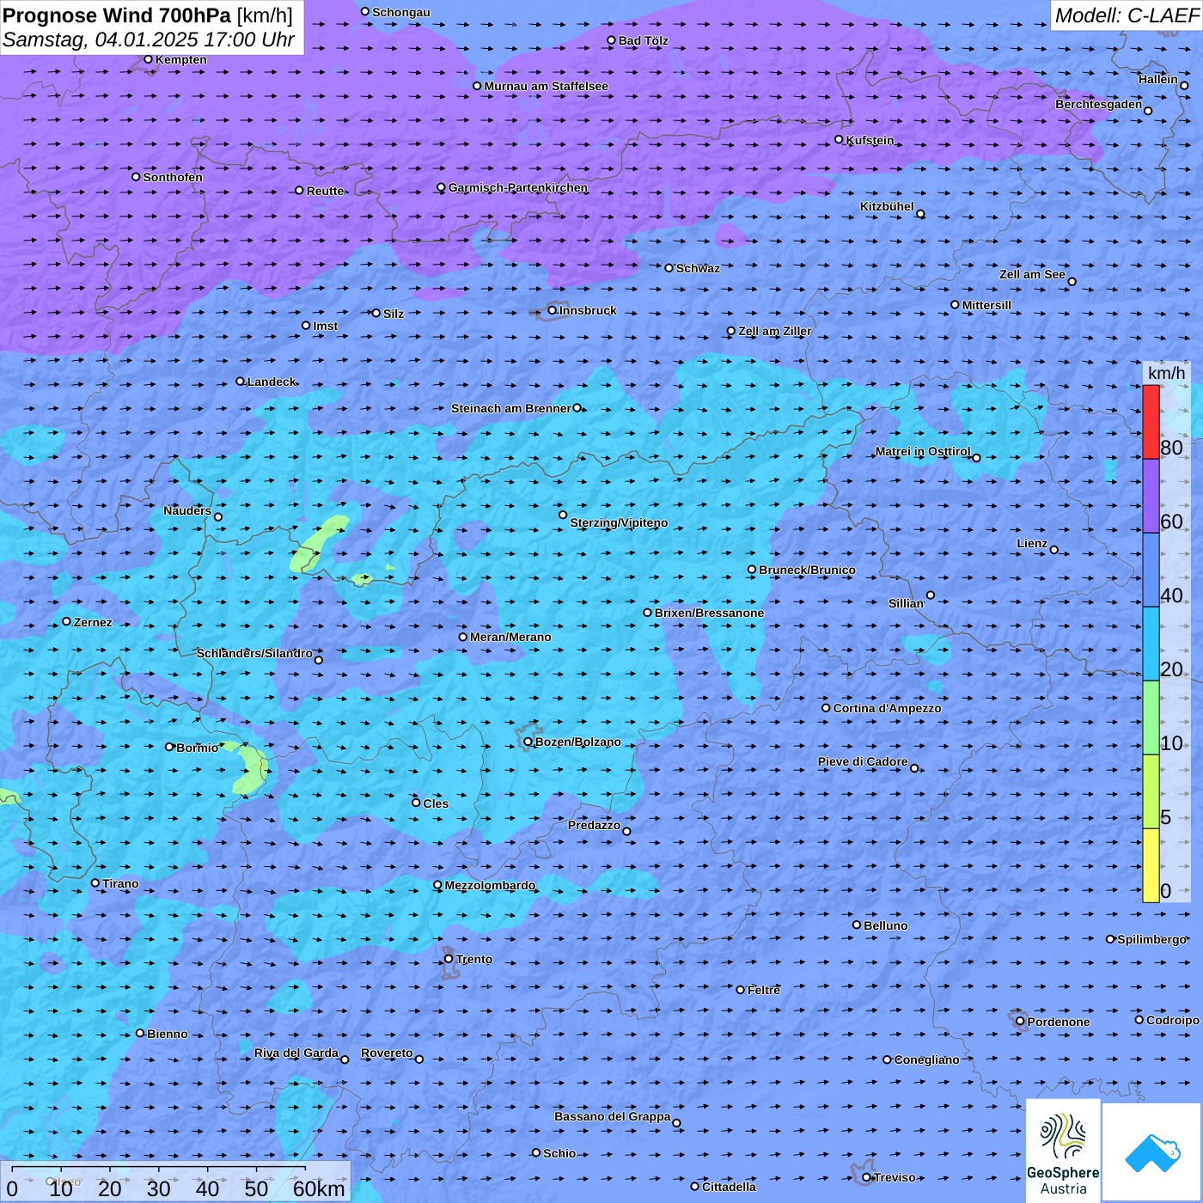1203x1203 pixels.
Task: Click the Berchtesgaden label
Action: (x=1099, y=104)
